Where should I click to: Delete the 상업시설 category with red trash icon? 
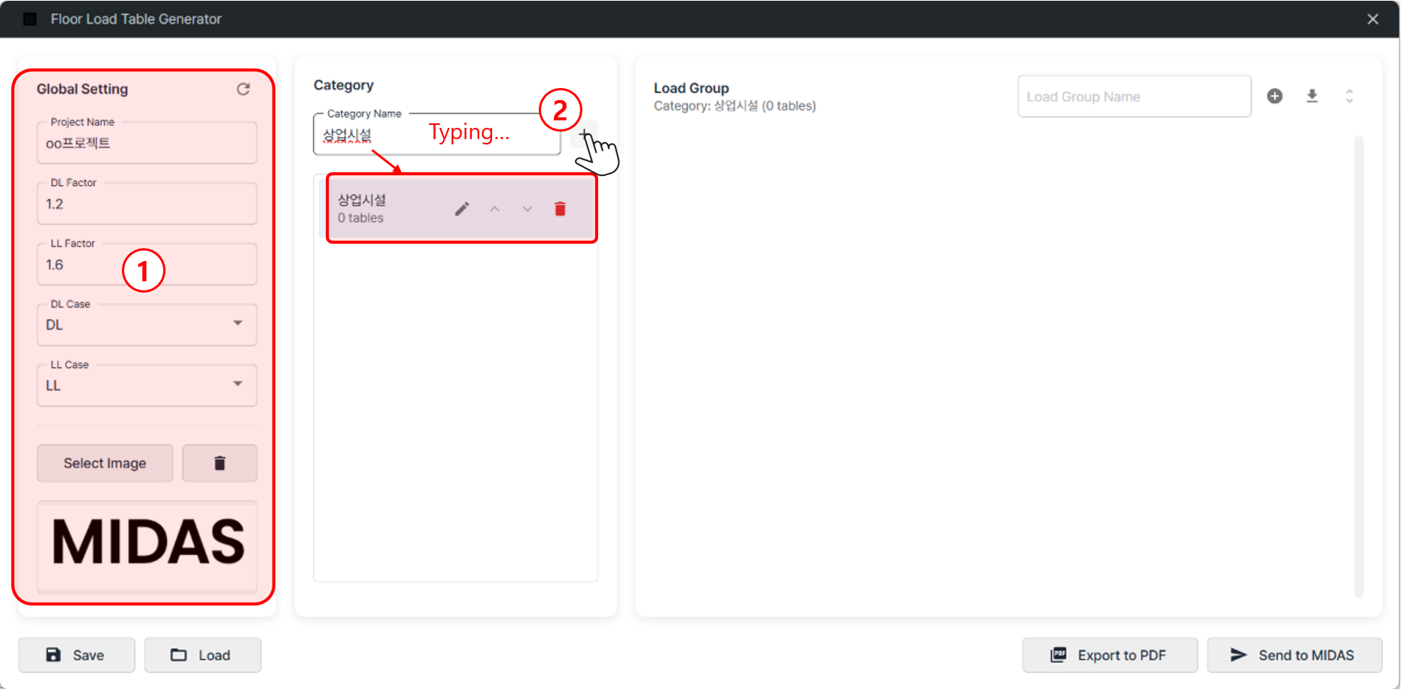click(x=560, y=209)
